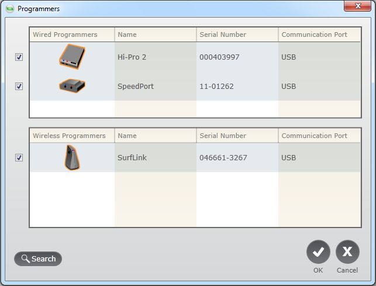
Task: Click the Programmers title bar app icon
Action: point(10,9)
